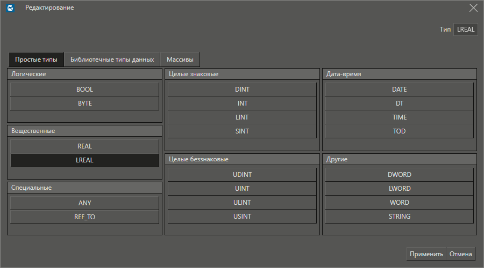Select the highlighted LREAL type

click(x=84, y=160)
